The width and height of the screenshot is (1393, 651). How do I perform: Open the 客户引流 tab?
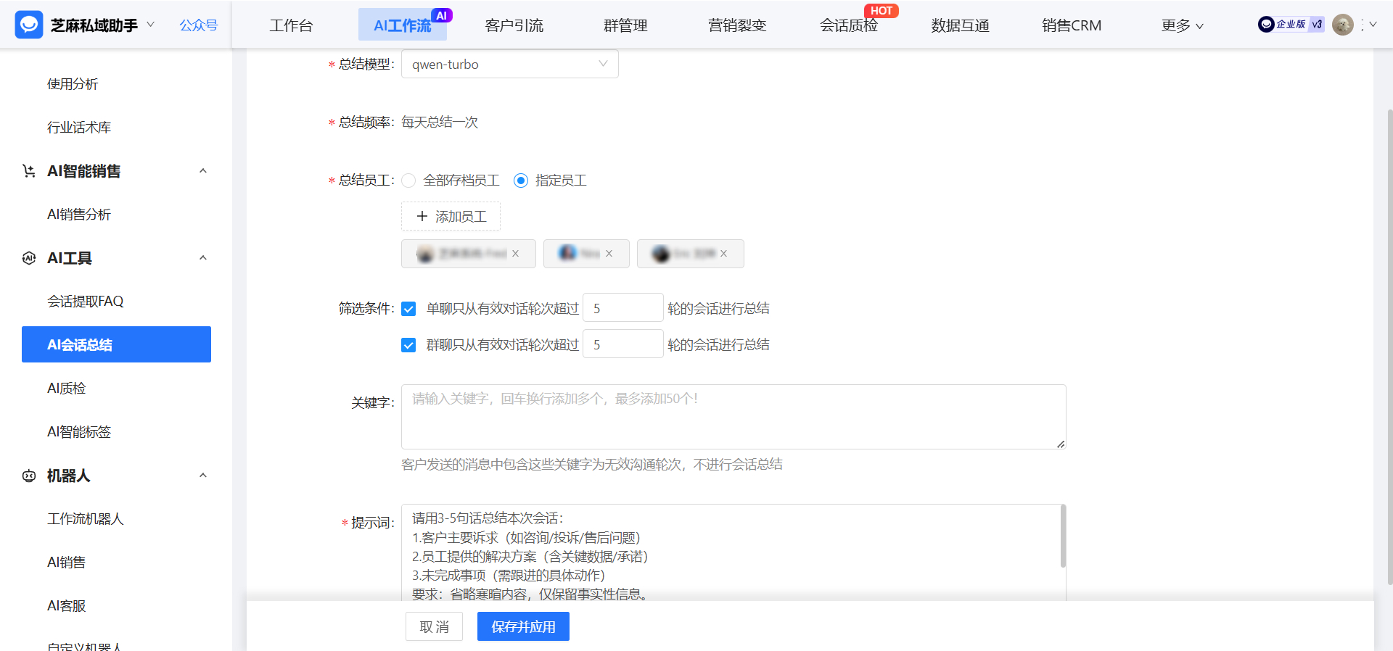click(x=514, y=25)
